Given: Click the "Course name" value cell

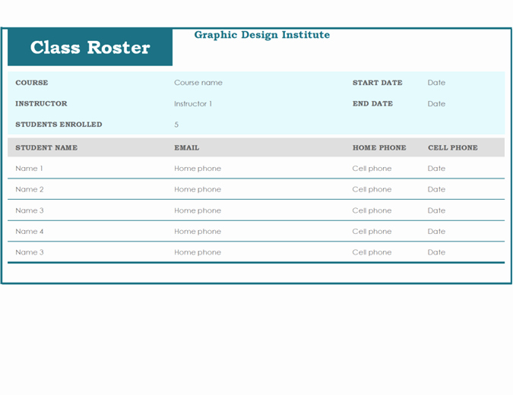Looking at the screenshot, I should 198,83.
